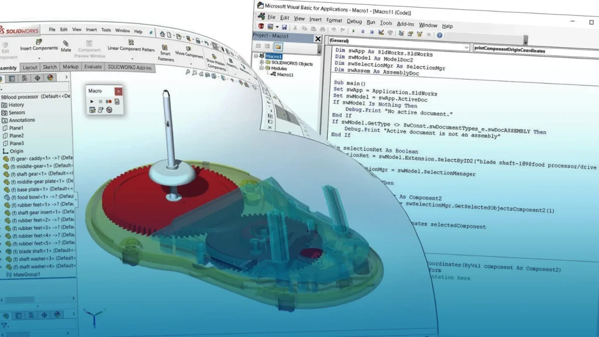
Task: Pin the SolidWorks menu bar
Action: (151, 33)
